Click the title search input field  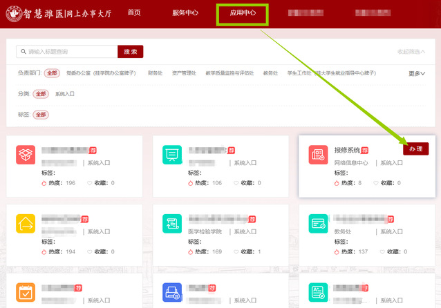coord(68,52)
